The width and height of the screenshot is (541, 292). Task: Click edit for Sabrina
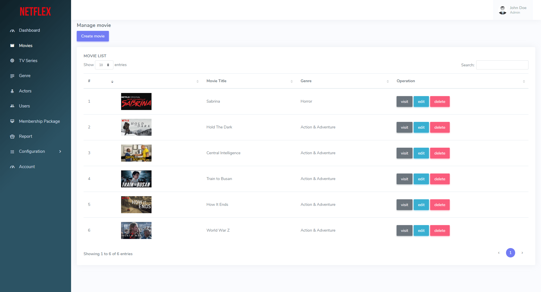click(421, 101)
